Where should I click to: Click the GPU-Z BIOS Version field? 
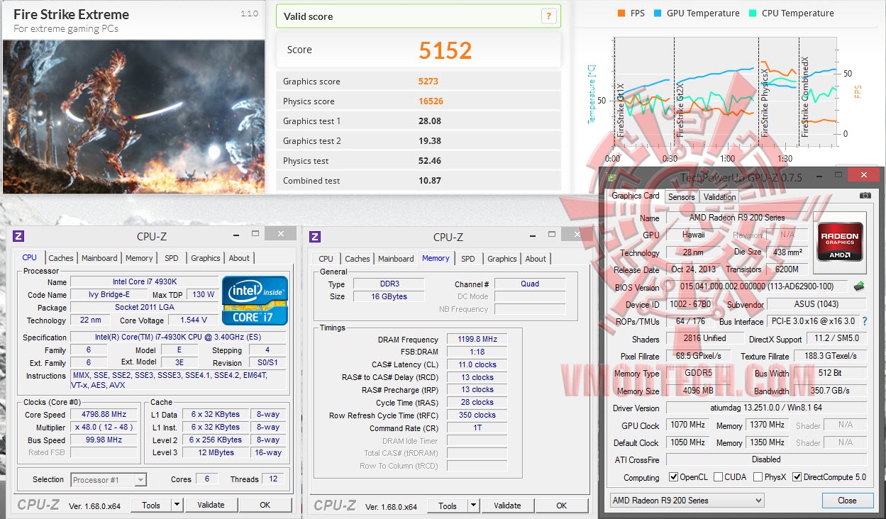click(755, 287)
